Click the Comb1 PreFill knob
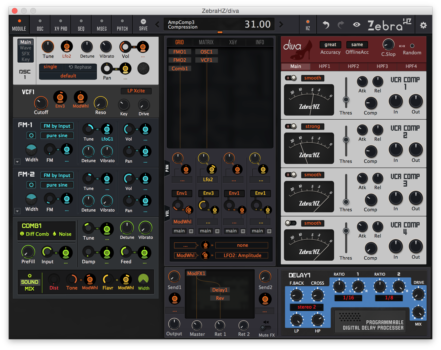Screen dimensions: 441x350 (28, 252)
